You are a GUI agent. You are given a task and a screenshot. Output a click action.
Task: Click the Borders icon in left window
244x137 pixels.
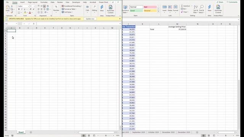coord(19,13)
